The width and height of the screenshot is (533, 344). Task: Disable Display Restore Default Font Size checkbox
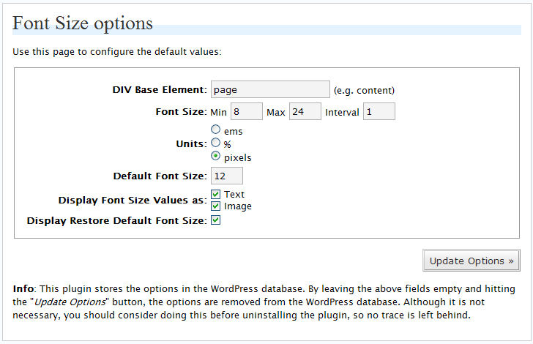point(215,220)
